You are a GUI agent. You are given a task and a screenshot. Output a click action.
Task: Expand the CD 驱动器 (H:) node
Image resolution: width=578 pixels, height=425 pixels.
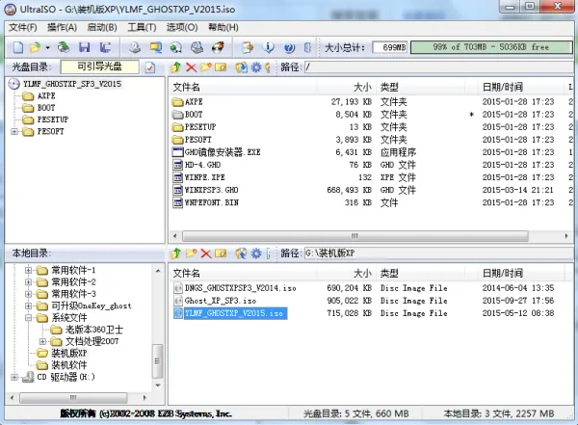(x=14, y=377)
